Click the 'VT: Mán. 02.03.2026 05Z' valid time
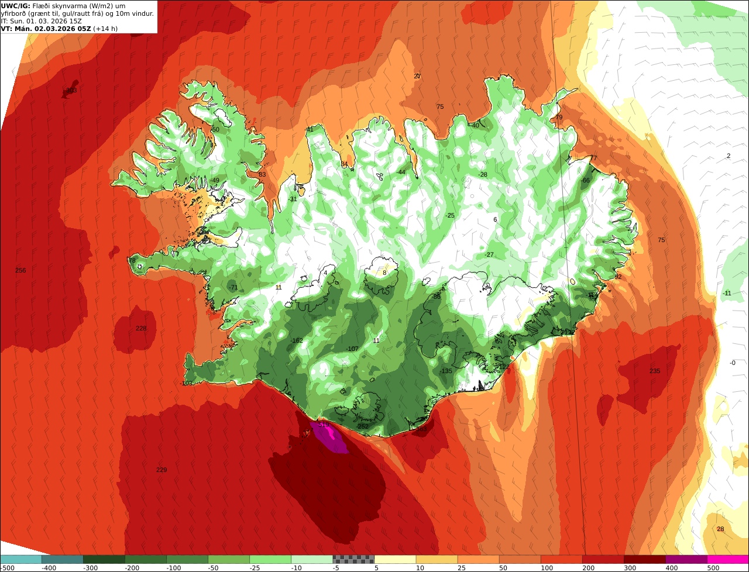 (x=46, y=28)
